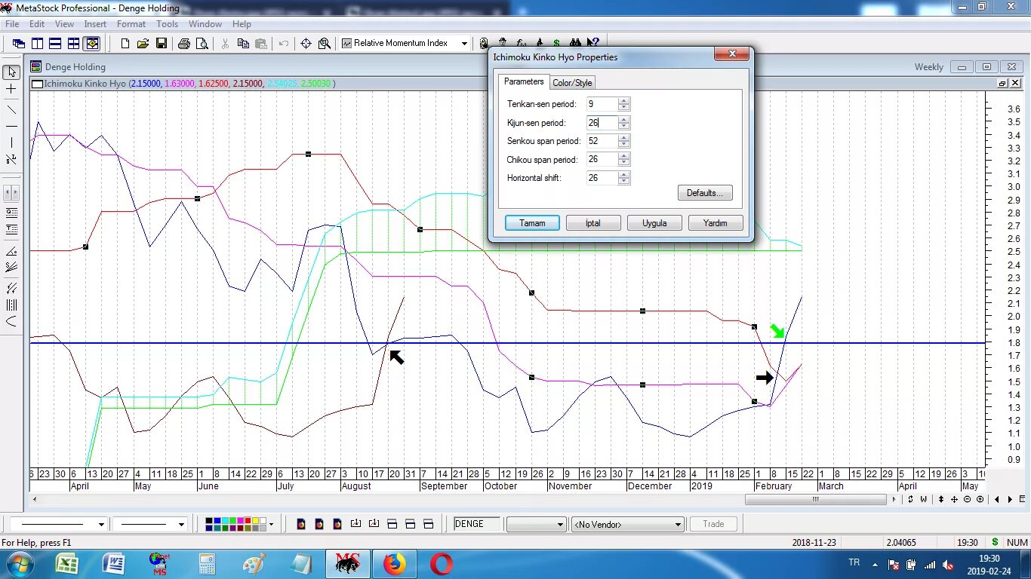Increase Tenkan-sen period with up spinner
This screenshot has width=1031, height=579.
click(623, 101)
